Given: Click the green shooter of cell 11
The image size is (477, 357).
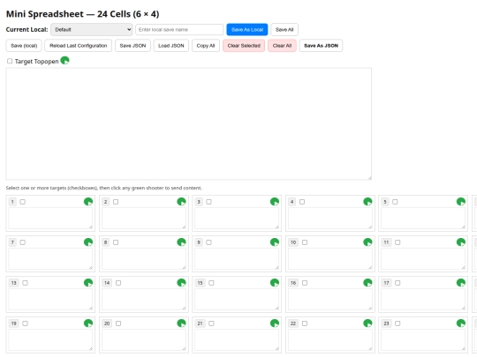Looking at the screenshot, I should (461, 242).
